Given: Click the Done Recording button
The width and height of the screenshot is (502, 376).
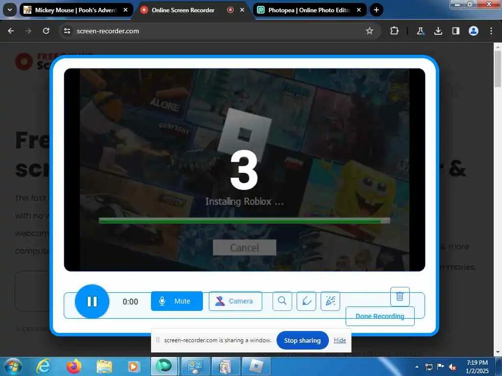Looking at the screenshot, I should 380,316.
